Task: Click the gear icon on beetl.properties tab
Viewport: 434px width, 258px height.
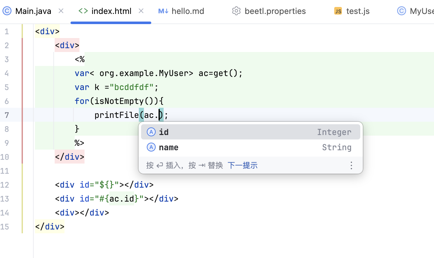Action: pyautogui.click(x=236, y=11)
